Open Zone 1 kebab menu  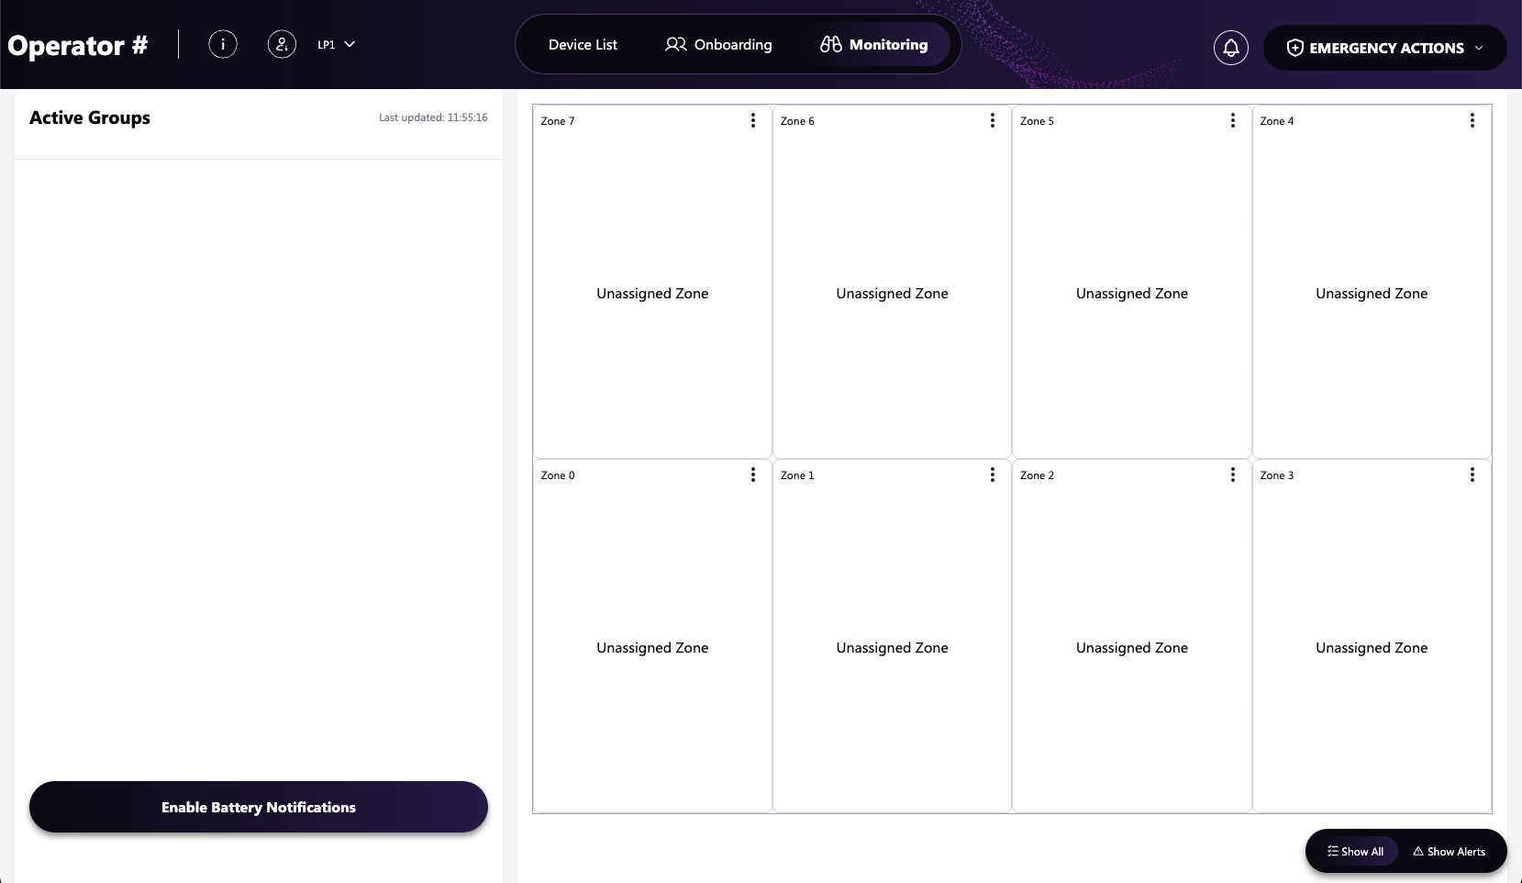993,475
